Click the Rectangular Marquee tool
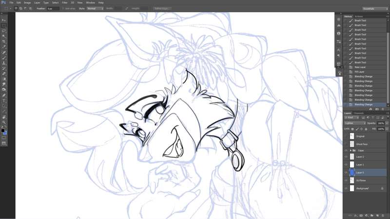 [4, 25]
